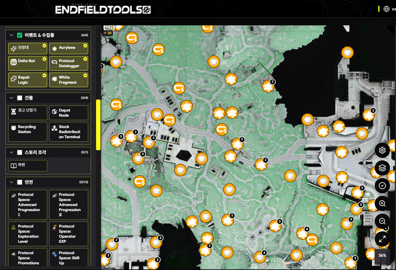Check the 스토리 조각 category checkbox
This screenshot has width=396, height=270.
tap(20, 152)
